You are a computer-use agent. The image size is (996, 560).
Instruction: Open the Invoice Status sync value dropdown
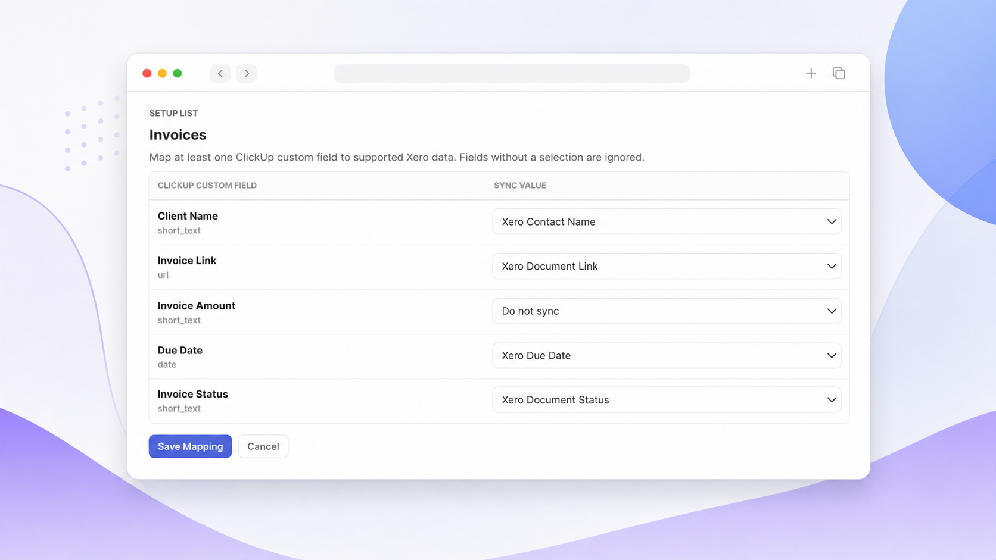click(667, 399)
